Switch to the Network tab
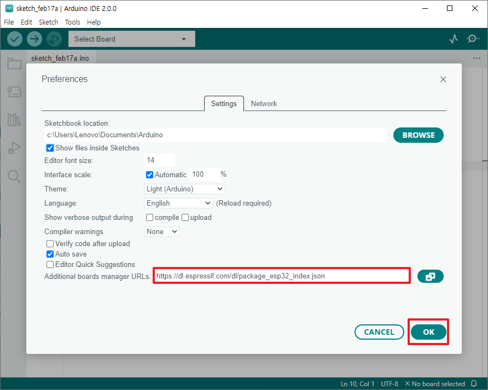The width and height of the screenshot is (488, 390). (x=264, y=103)
